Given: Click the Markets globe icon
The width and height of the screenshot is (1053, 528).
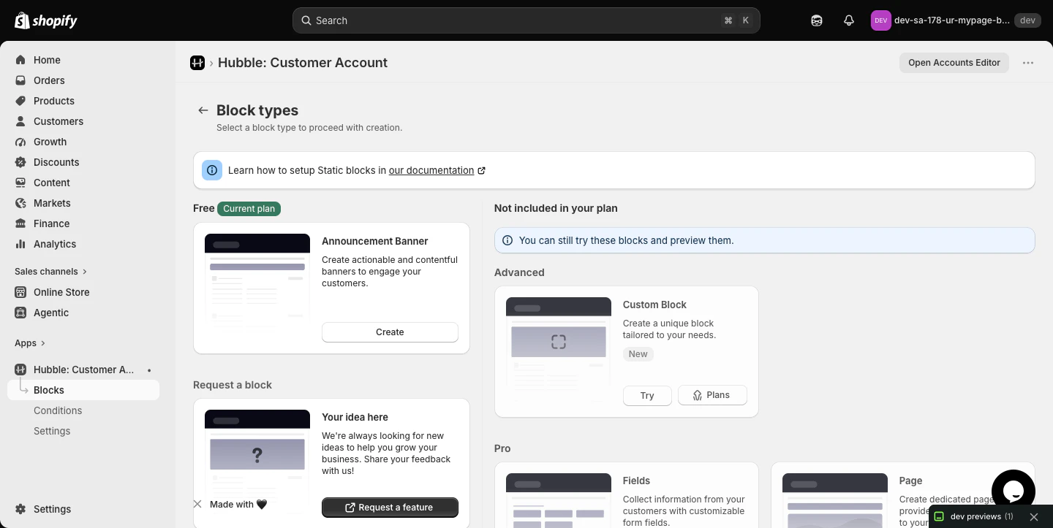Looking at the screenshot, I should (x=20, y=203).
